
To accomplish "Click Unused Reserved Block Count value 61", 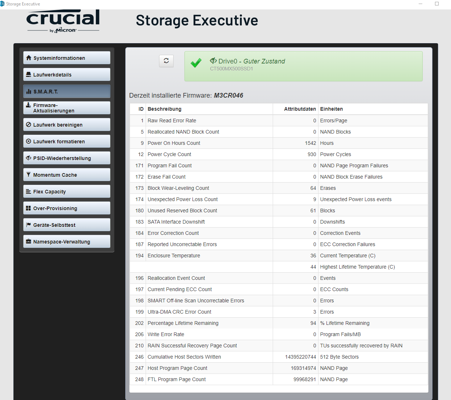I will click(x=313, y=211).
